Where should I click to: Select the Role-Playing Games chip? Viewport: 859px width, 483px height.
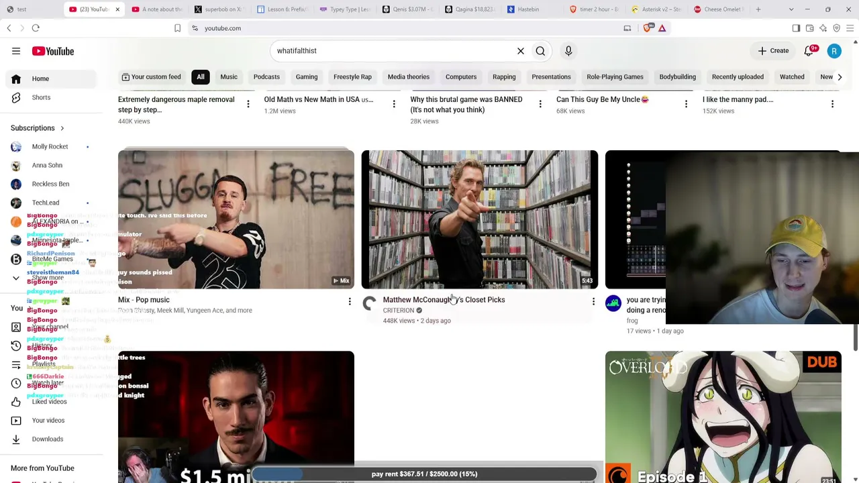click(615, 77)
